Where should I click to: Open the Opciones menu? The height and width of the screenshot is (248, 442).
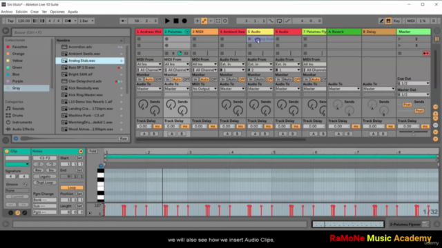tap(57, 12)
